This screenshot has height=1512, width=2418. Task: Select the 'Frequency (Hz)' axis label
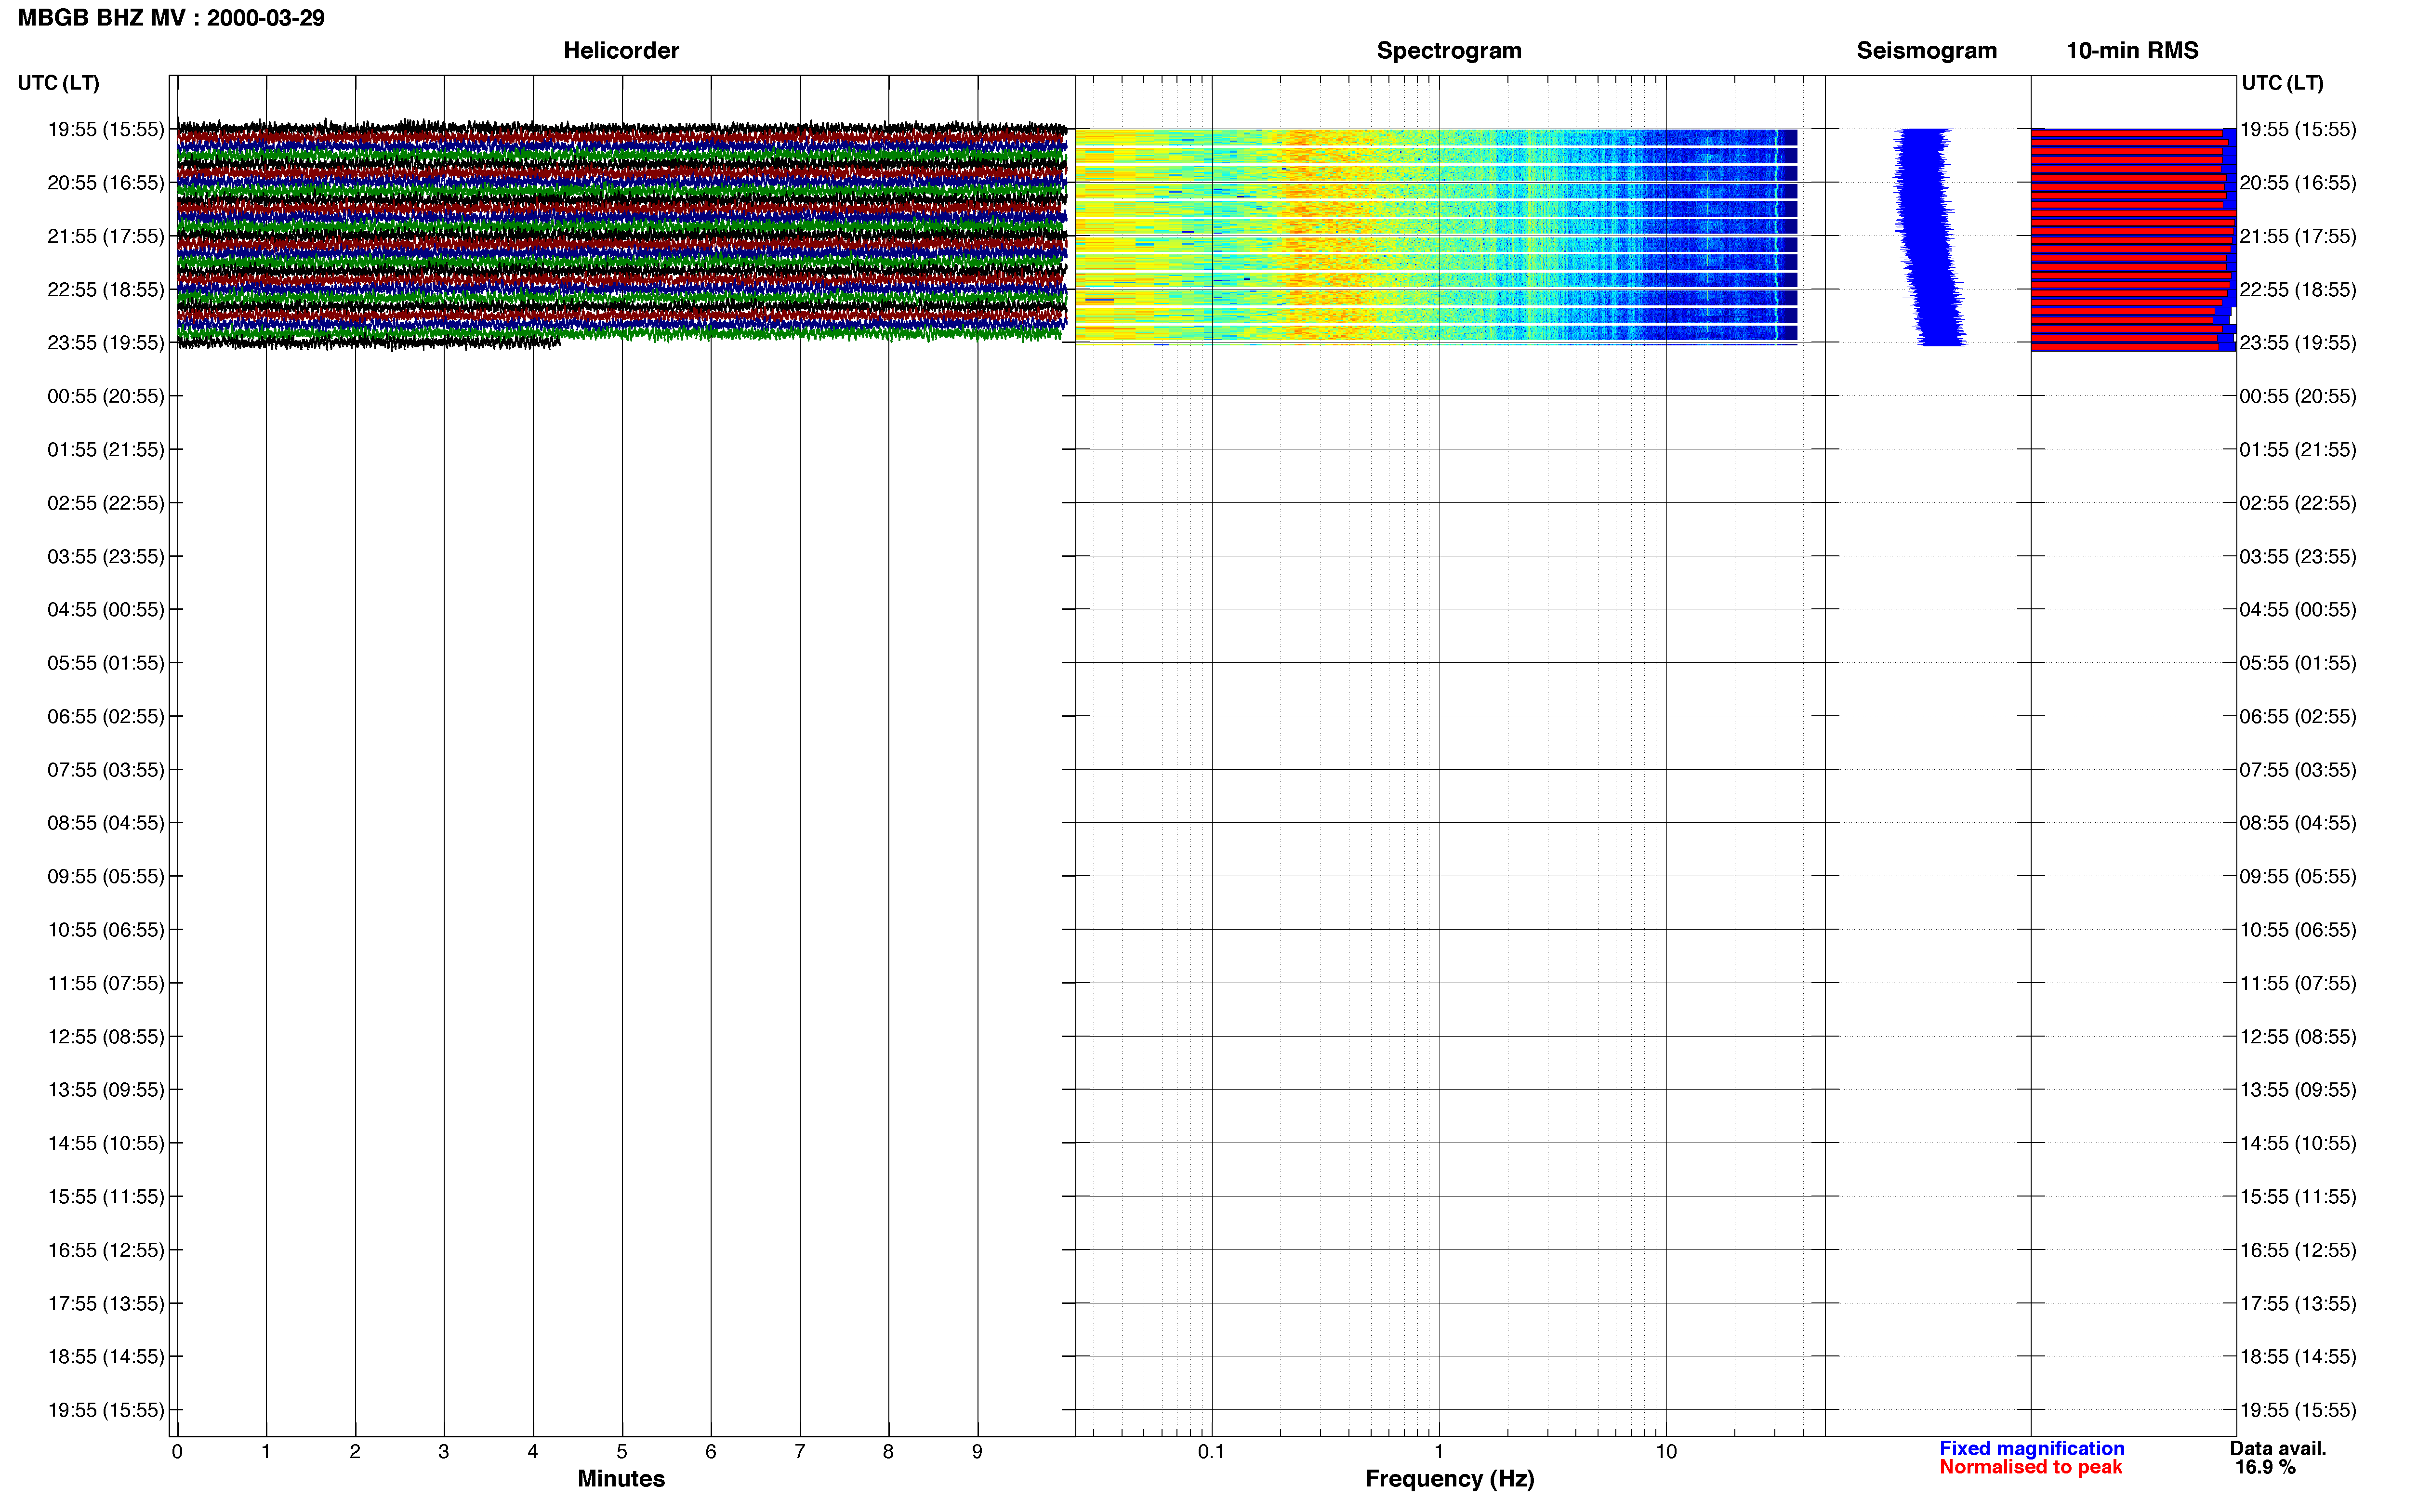pos(1449,1479)
